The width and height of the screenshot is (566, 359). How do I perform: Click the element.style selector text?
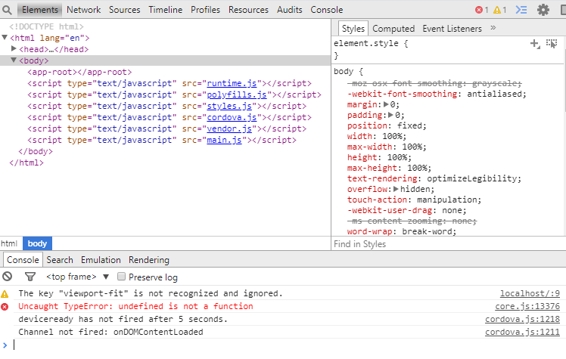[x=366, y=43]
